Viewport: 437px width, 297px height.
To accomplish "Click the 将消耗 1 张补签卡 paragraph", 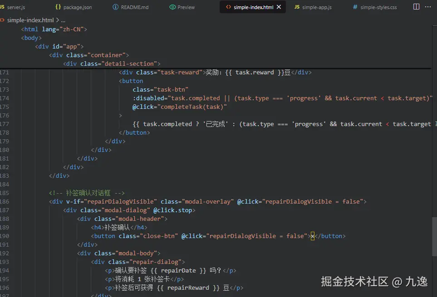I will point(144,279).
